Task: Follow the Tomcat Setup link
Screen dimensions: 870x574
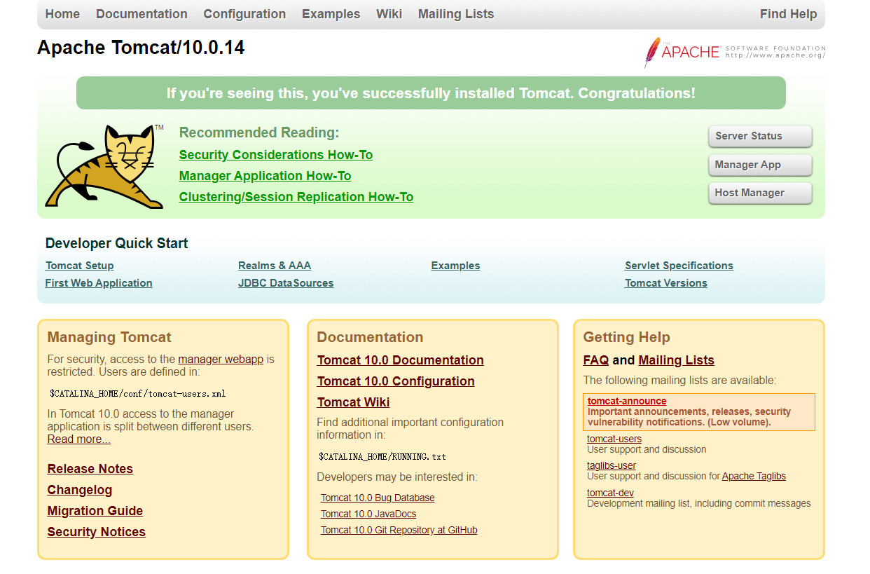Action: point(79,266)
